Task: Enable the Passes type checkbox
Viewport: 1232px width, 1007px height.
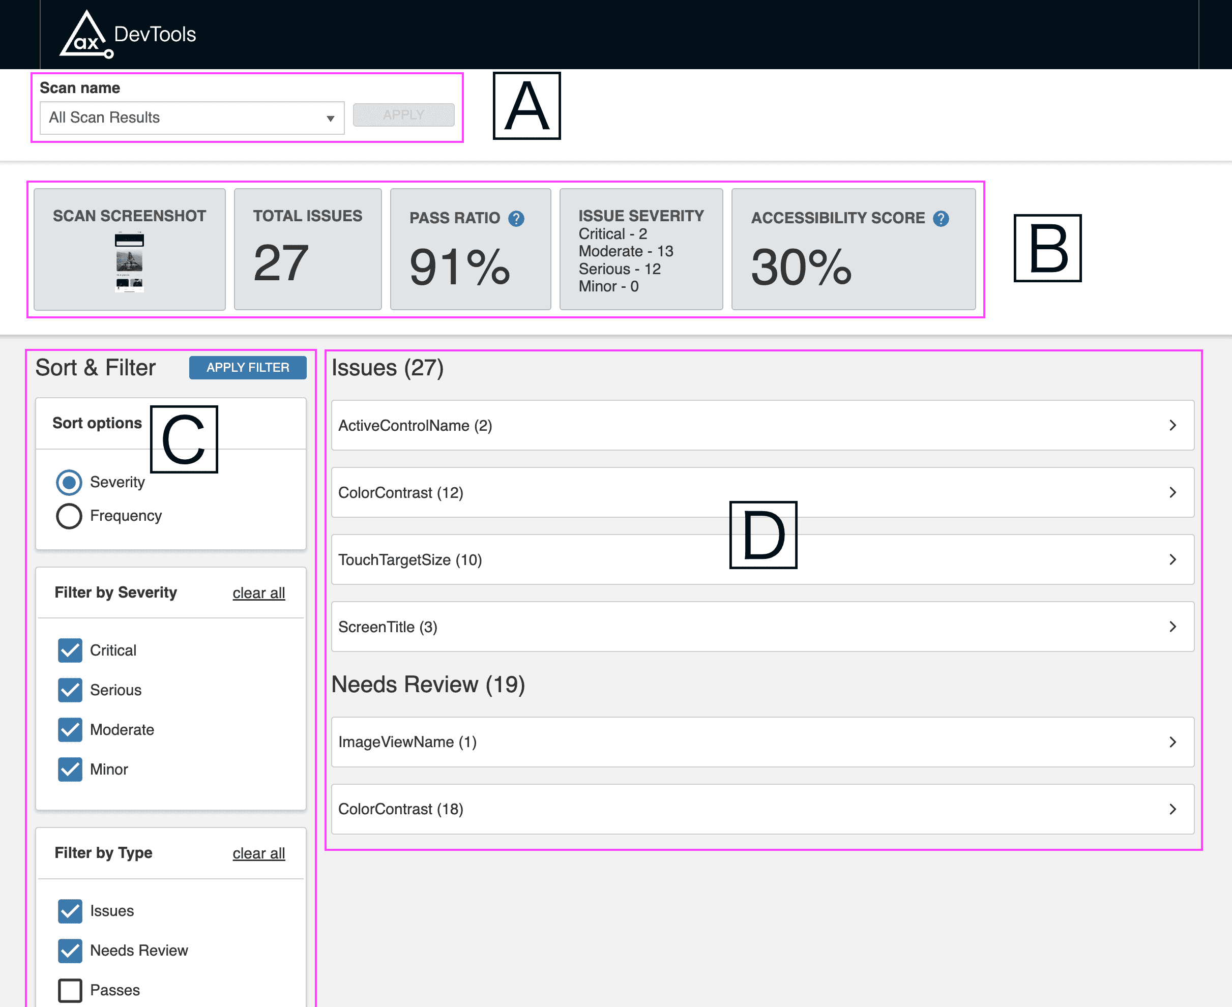Action: pyautogui.click(x=70, y=990)
